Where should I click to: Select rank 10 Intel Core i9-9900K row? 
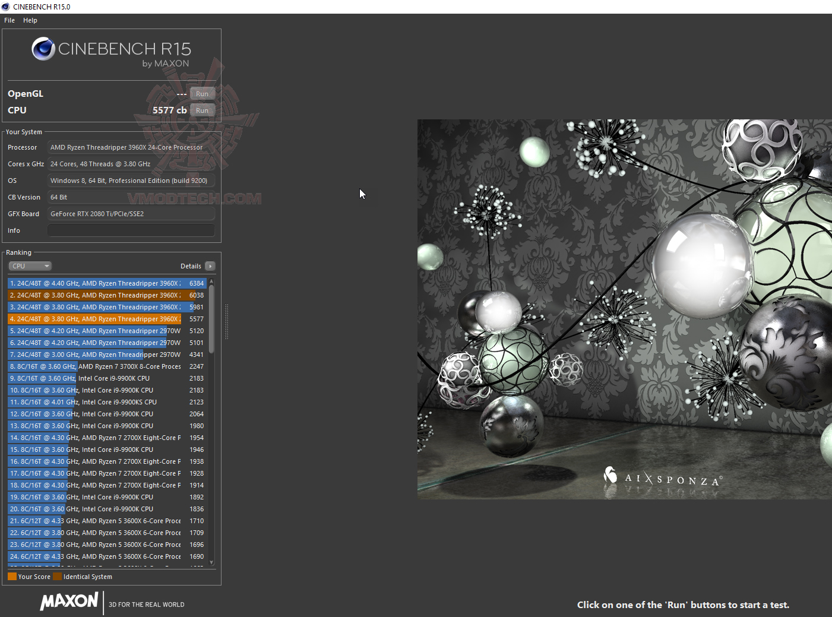(x=107, y=390)
